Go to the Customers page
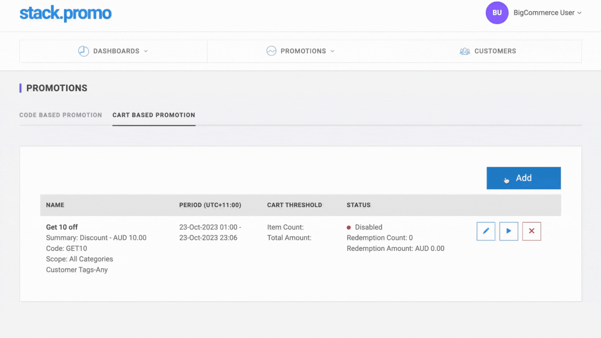Screen dimensions: 601x338 tap(488, 51)
